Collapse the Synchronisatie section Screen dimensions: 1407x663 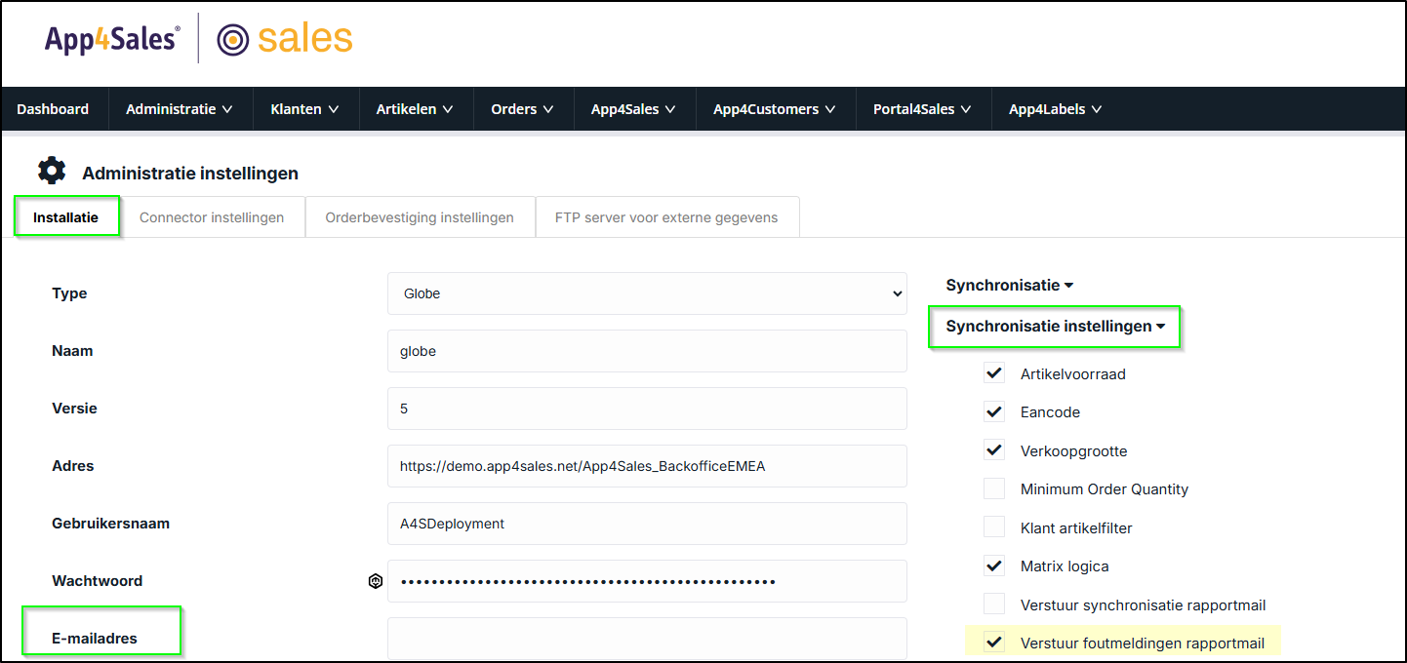[1010, 286]
